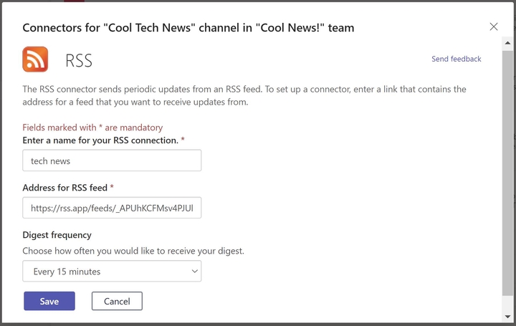Click the 'Enter a name for your RSS connection' label
The height and width of the screenshot is (326, 516).
(x=100, y=140)
